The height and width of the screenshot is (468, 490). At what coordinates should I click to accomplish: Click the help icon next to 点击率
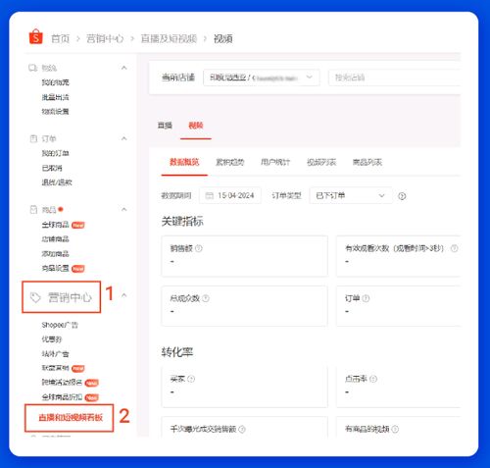pyautogui.click(x=373, y=379)
